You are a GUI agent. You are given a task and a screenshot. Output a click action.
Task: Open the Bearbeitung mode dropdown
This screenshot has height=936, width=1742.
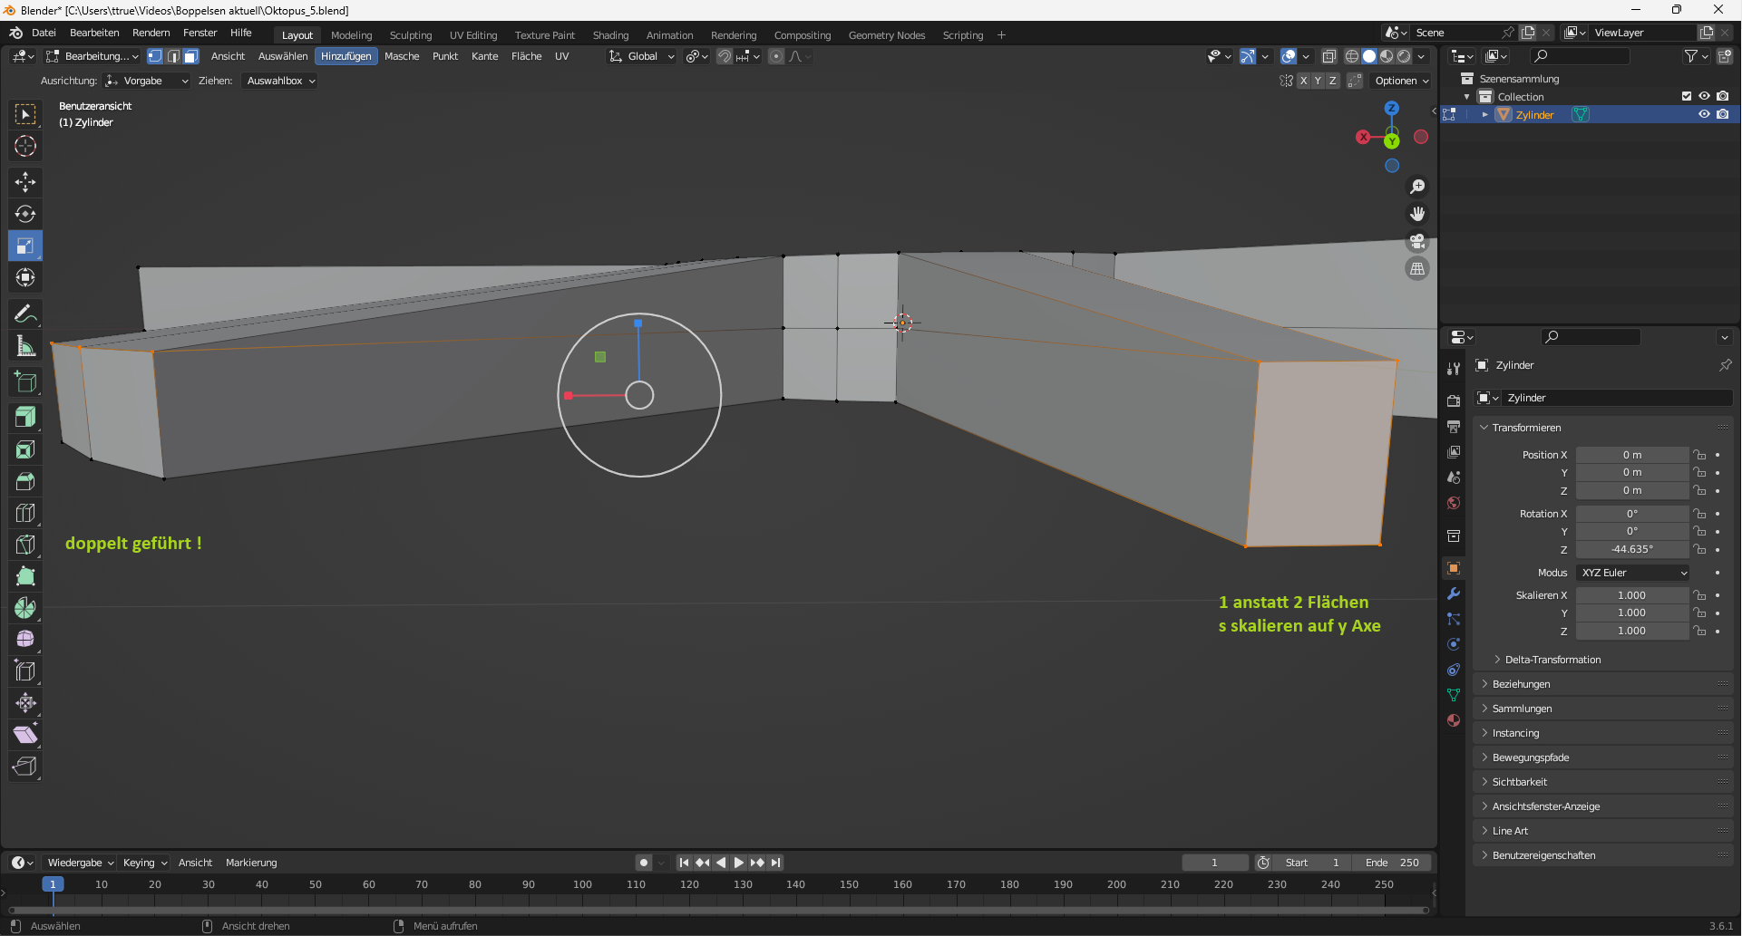[92, 56]
